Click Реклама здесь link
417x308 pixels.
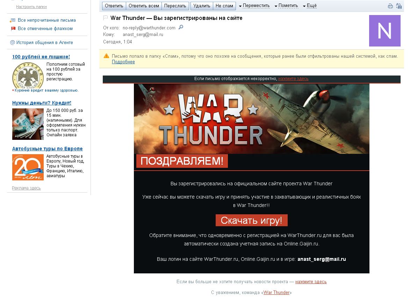[x=26, y=188]
